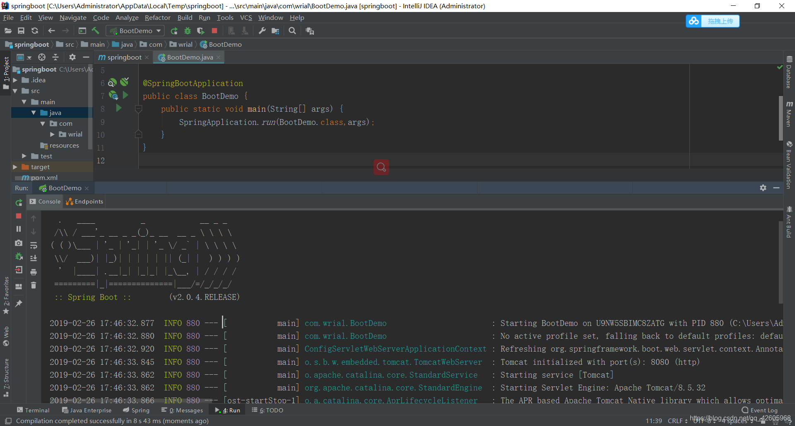Screen dimensions: 795x426
Task: Navigate back with the left arrow
Action: click(x=51, y=31)
